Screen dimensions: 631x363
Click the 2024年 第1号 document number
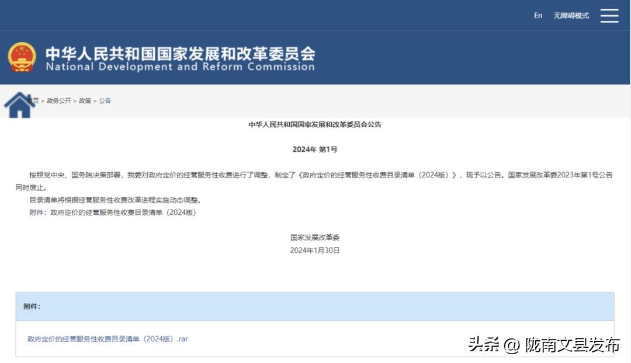pos(314,150)
